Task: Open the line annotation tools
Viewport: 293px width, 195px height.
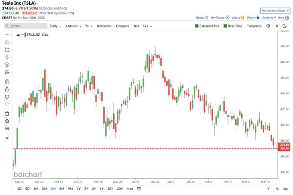Action: (7, 42)
